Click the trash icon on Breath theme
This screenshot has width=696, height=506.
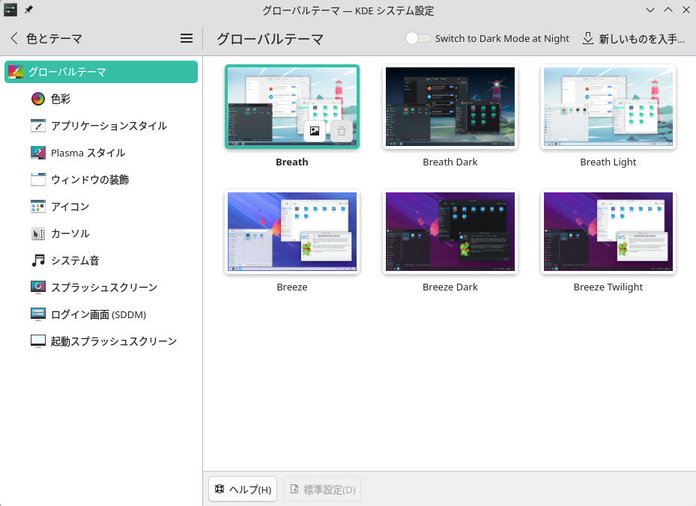tap(342, 131)
